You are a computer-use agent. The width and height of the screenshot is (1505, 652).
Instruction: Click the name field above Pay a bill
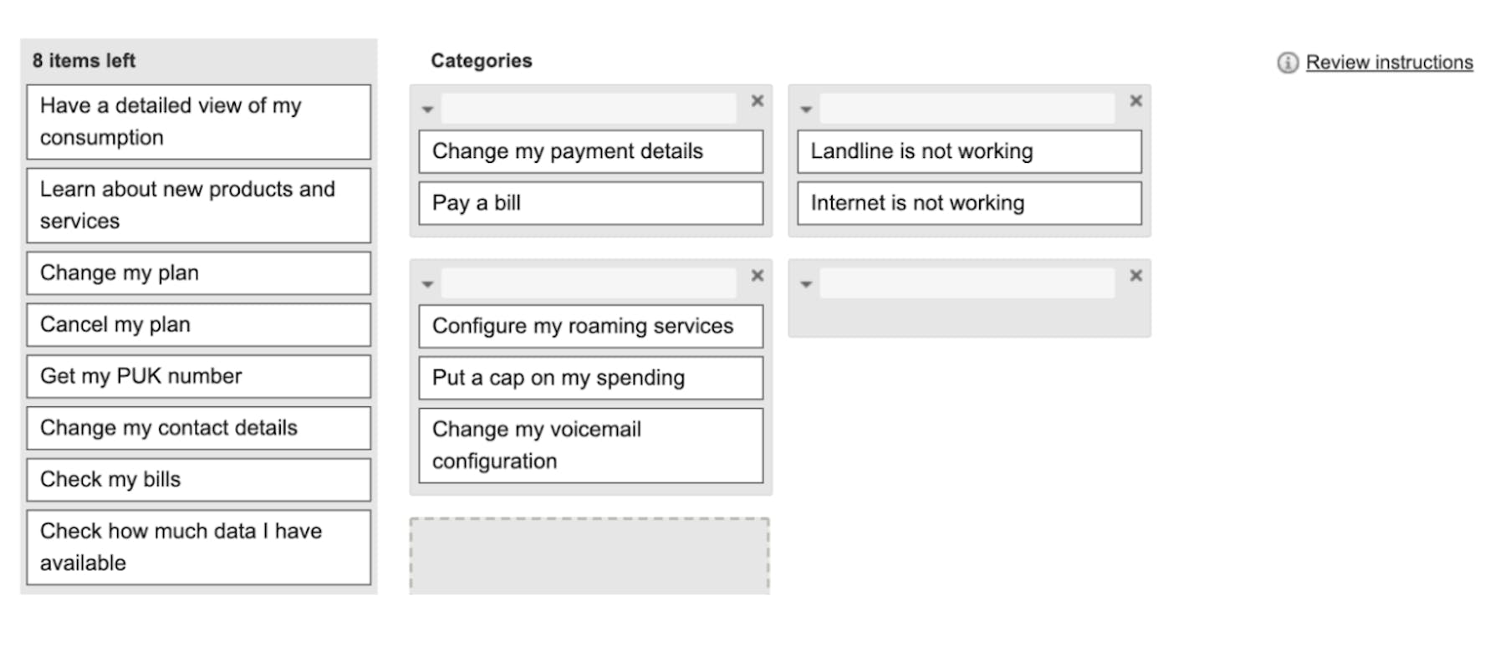click(589, 109)
